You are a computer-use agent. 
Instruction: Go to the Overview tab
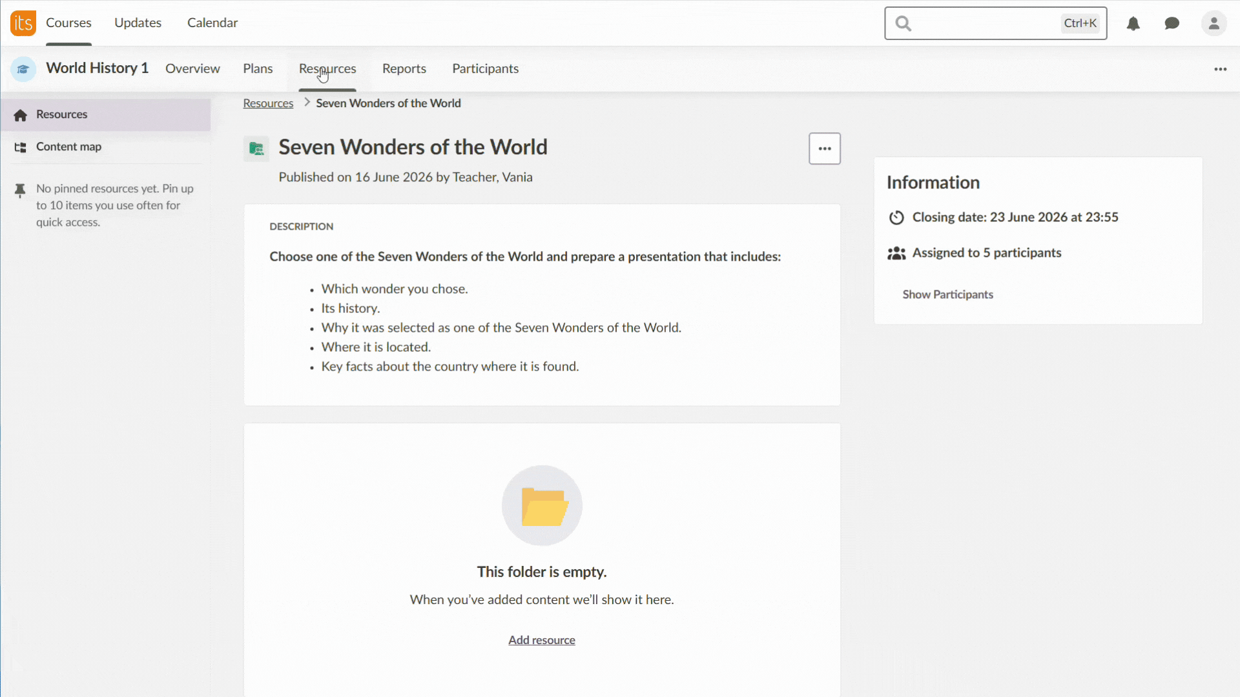coord(192,68)
